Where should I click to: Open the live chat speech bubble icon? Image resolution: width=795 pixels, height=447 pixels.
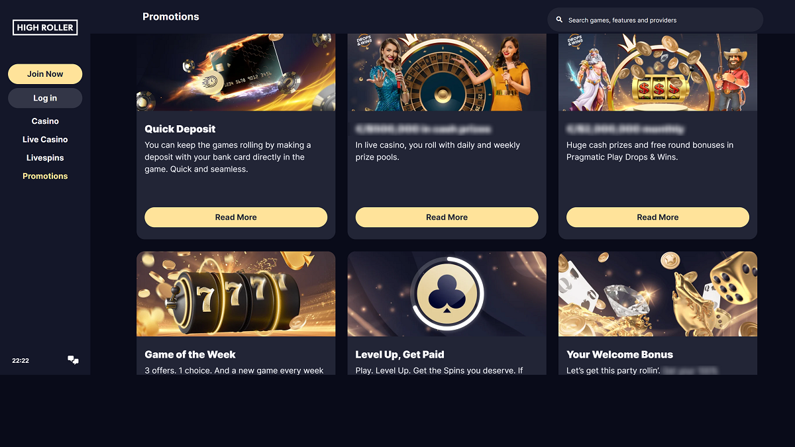click(73, 360)
